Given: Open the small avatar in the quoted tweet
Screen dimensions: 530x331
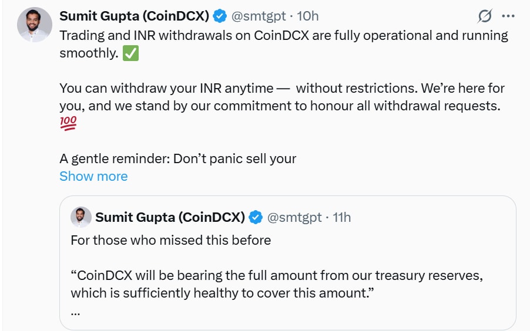Looking at the screenshot, I should point(81,217).
